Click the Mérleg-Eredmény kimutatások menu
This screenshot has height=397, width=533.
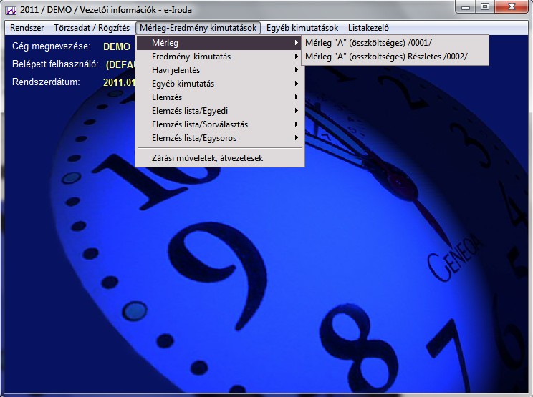(198, 28)
